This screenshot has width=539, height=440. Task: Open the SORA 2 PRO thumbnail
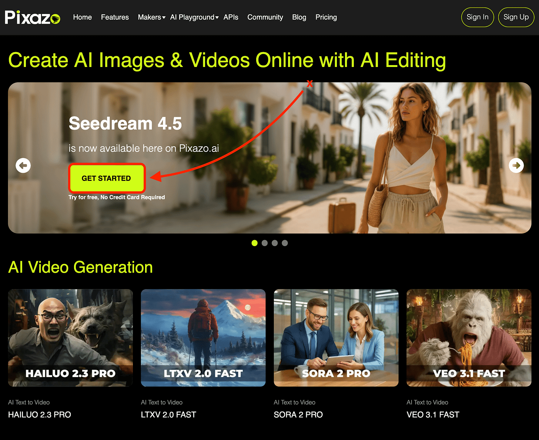pyautogui.click(x=336, y=338)
